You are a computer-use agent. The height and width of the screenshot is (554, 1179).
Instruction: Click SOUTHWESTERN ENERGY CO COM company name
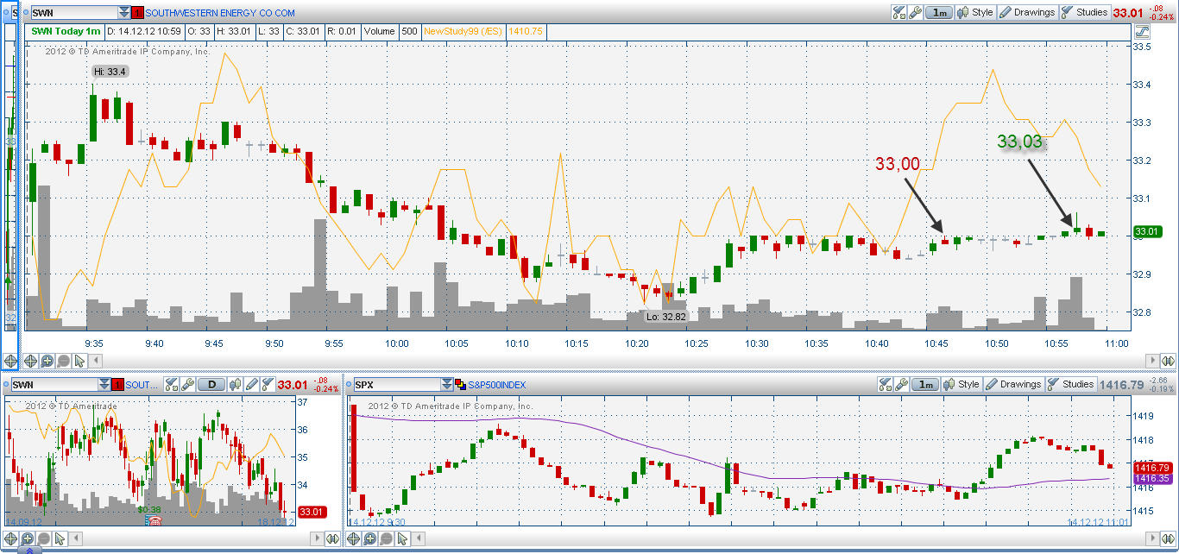220,13
